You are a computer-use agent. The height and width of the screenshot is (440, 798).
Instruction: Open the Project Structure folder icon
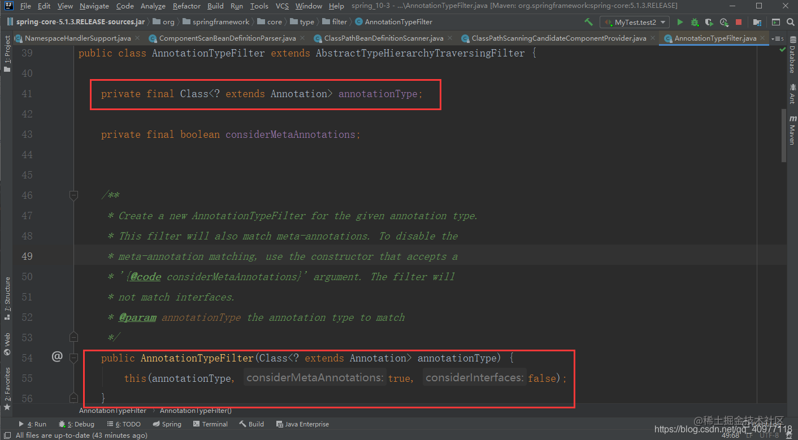pos(757,22)
